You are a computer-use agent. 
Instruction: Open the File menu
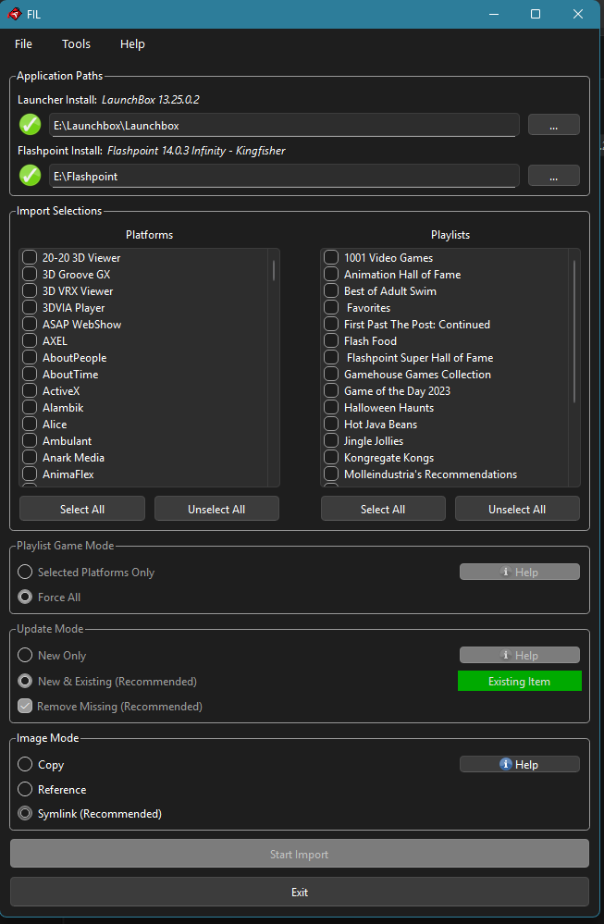click(23, 44)
